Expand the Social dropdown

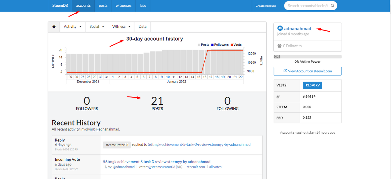pos(97,26)
